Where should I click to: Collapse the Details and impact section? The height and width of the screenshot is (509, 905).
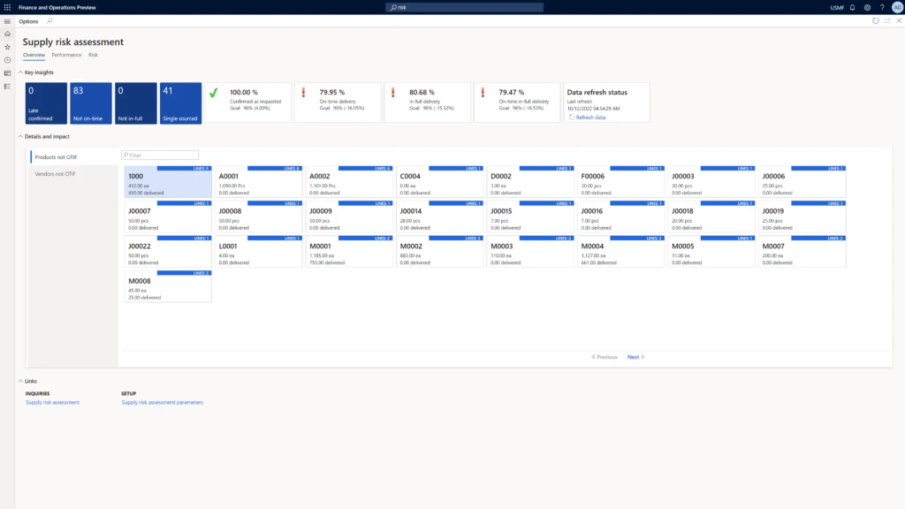[21, 136]
